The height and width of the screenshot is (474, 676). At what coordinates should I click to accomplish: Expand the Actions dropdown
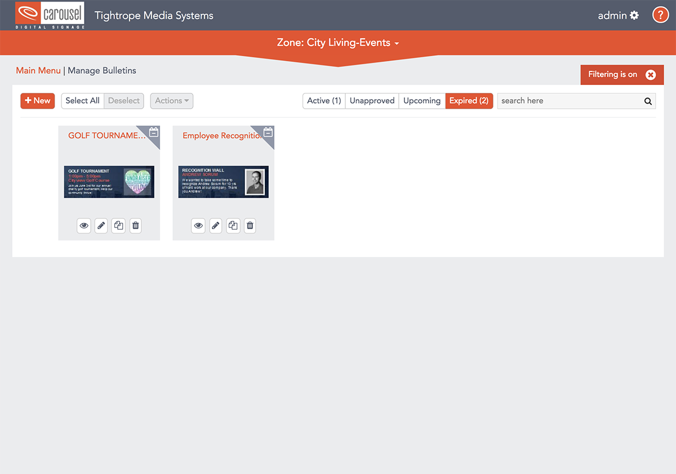coord(172,101)
